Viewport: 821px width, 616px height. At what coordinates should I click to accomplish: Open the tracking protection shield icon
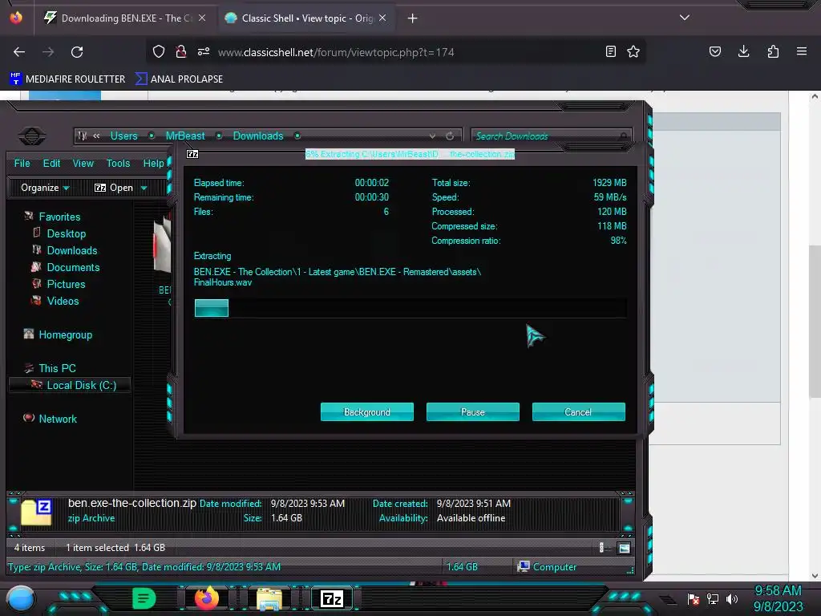(159, 51)
